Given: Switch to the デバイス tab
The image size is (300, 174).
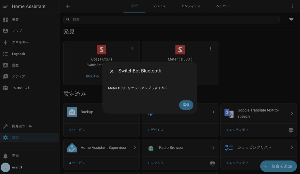Looking at the screenshot, I should [x=159, y=6].
